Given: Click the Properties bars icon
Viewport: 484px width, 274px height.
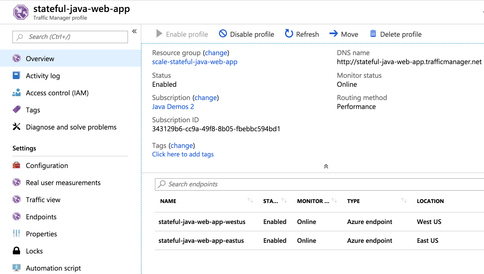Looking at the screenshot, I should (x=16, y=234).
